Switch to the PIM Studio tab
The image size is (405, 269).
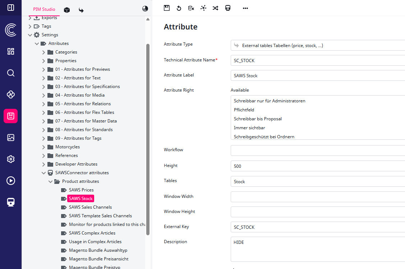coord(44,9)
